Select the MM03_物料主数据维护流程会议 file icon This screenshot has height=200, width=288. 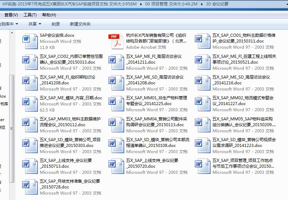[x=30, y=125]
